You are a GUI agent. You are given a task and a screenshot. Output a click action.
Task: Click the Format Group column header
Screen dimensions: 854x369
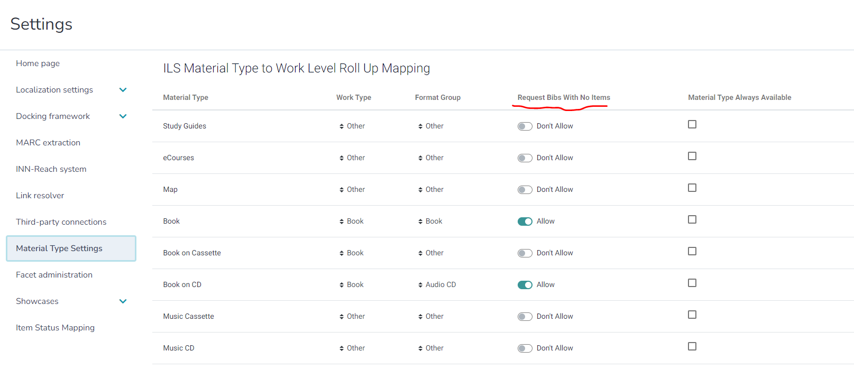tap(438, 97)
